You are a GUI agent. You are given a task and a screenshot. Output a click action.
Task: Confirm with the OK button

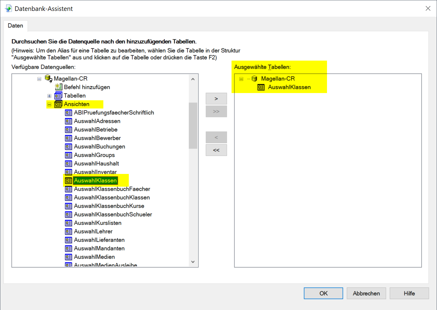(x=323, y=293)
